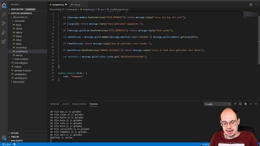Click 'BotYTV12 is online.' terminal line
260x146 pixels.
tap(62, 138)
